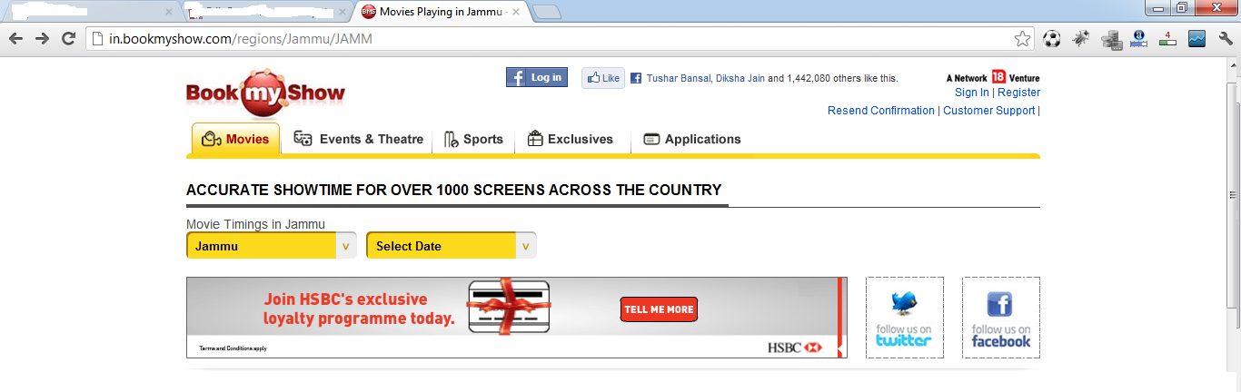Viewport: 1241px width, 392px height.
Task: Click the Network 18 Venture logo
Action: [993, 78]
